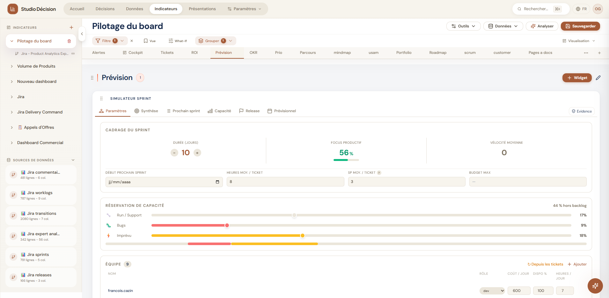
Task: Click the Rechercher search field
Action: 541,9
